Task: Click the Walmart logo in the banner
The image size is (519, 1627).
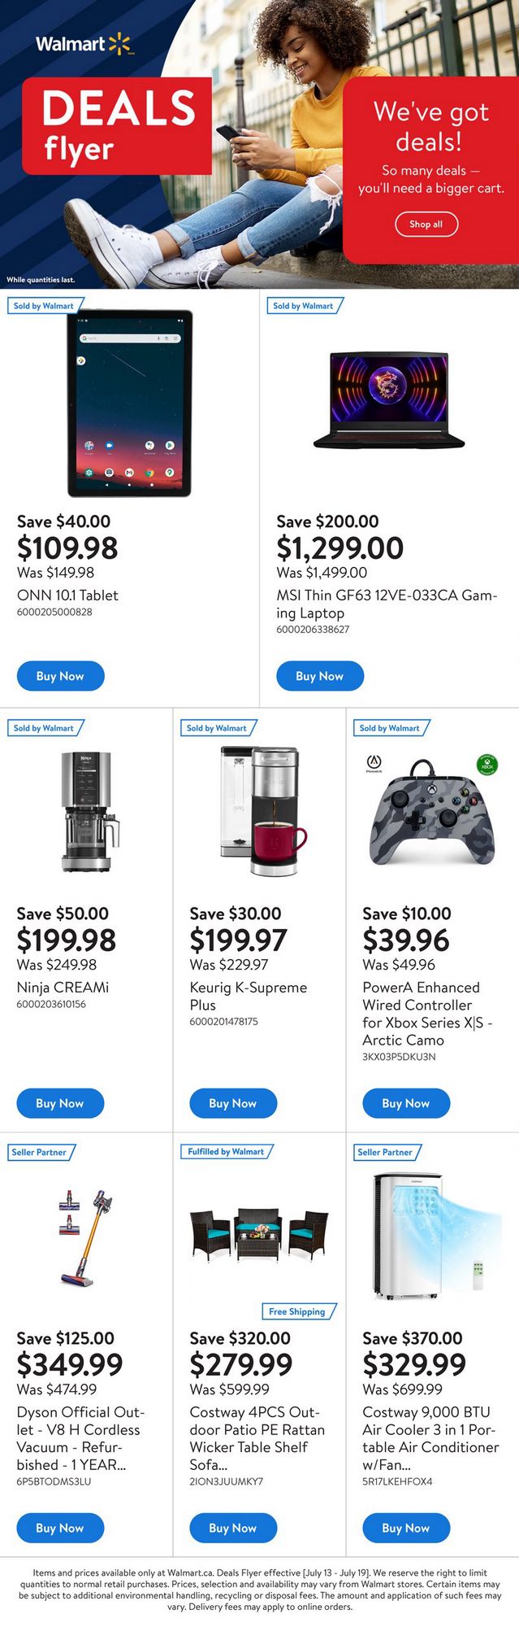Action: [x=83, y=44]
